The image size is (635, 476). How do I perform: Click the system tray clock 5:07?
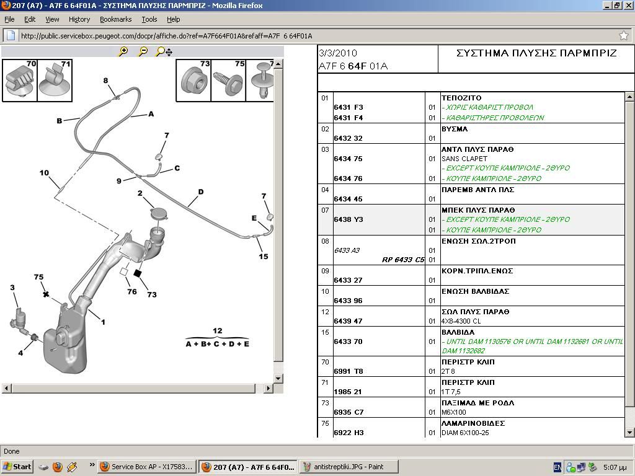[x=615, y=467]
